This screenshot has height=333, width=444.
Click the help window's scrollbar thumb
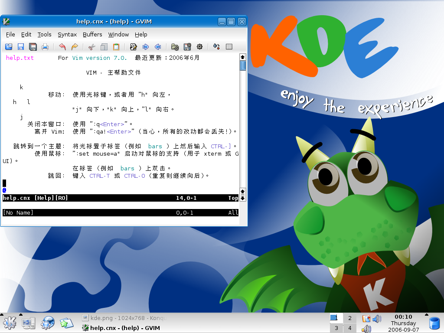click(x=243, y=66)
